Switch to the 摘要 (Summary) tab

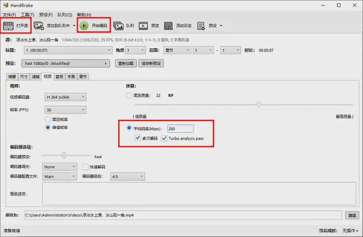[12, 76]
